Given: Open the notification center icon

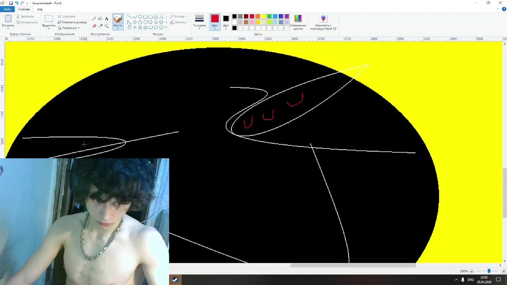Looking at the screenshot, I should (x=498, y=280).
